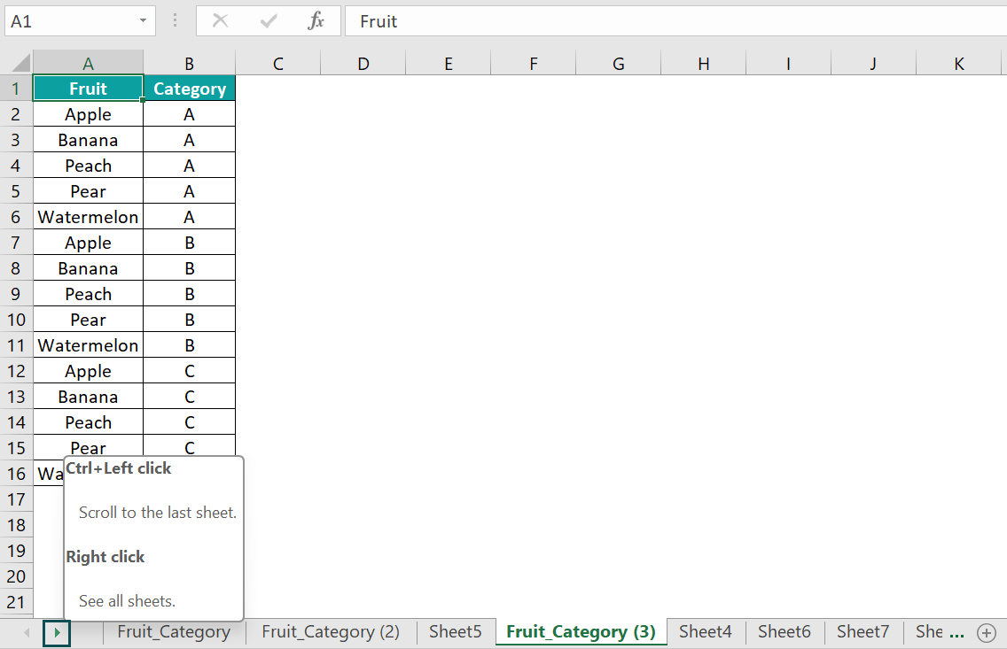1007x649 pixels.
Task: Select the Watermelon cell in row 11
Action: [88, 345]
